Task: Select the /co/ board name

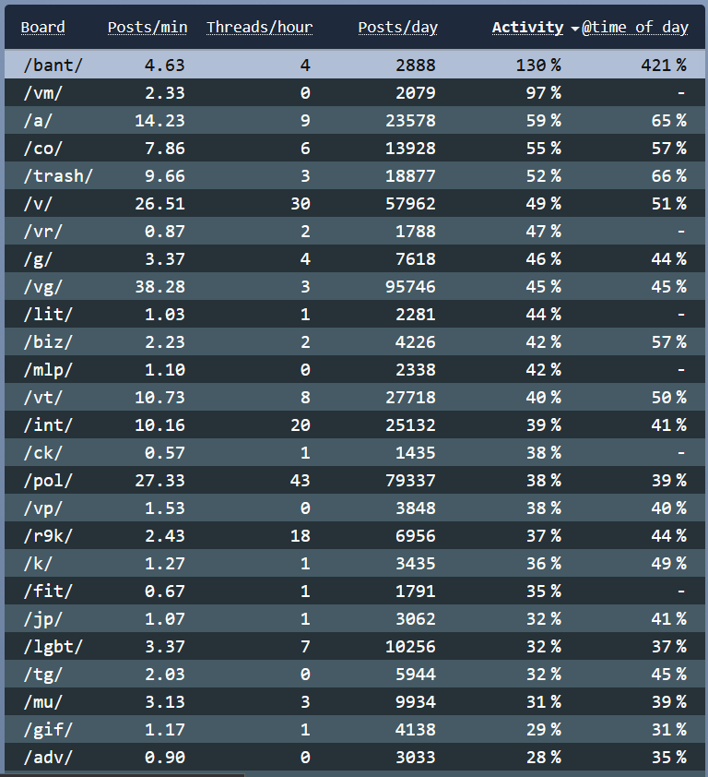Action: coord(43,149)
